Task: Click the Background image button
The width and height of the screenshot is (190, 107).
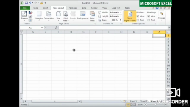Action: coord(83,15)
